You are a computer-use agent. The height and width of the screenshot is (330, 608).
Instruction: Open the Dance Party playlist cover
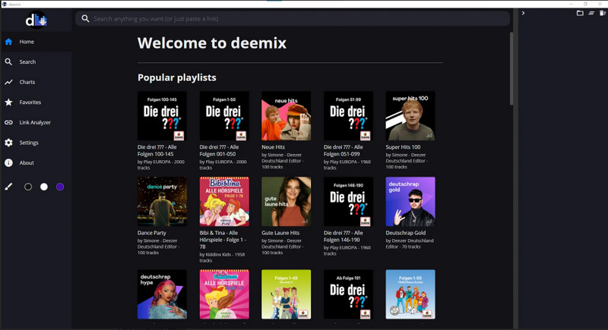pos(162,202)
